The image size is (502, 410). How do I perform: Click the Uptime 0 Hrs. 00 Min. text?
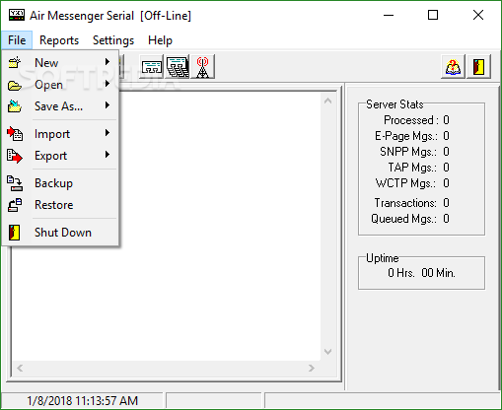[x=421, y=273]
